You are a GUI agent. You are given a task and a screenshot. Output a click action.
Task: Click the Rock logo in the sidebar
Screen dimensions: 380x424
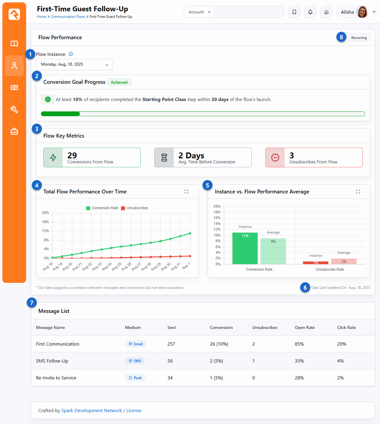coord(14,14)
